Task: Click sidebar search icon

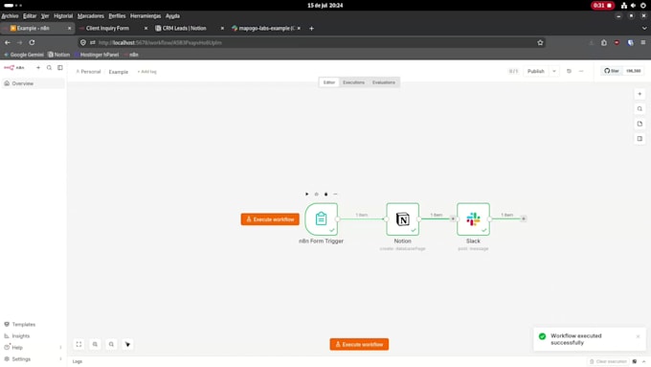Action: coord(49,68)
